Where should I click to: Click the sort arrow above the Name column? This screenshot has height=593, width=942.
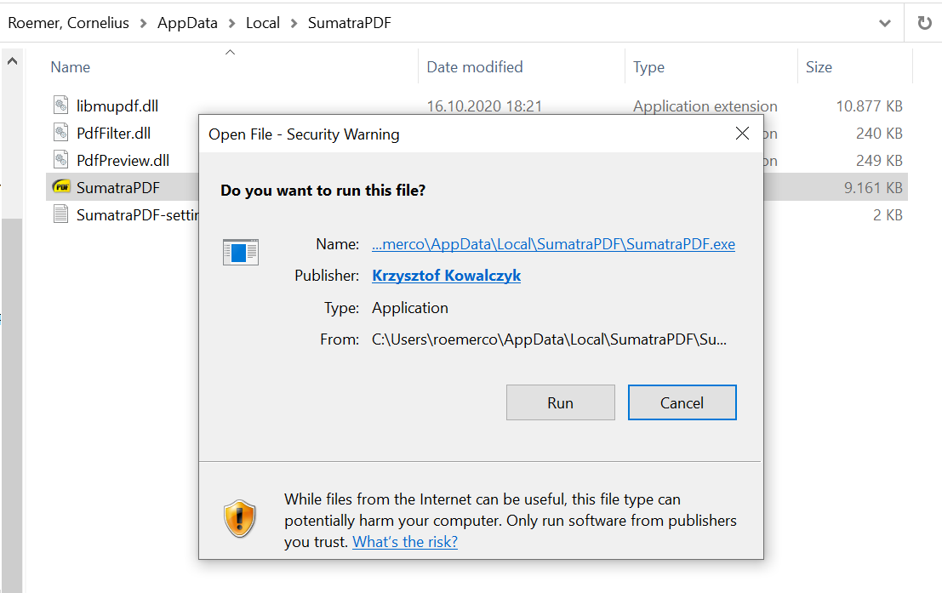[230, 52]
